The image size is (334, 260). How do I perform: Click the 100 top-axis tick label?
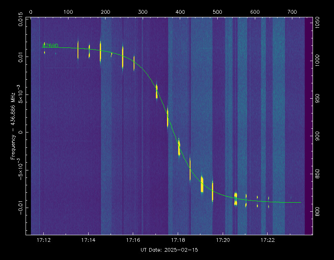pos(68,12)
